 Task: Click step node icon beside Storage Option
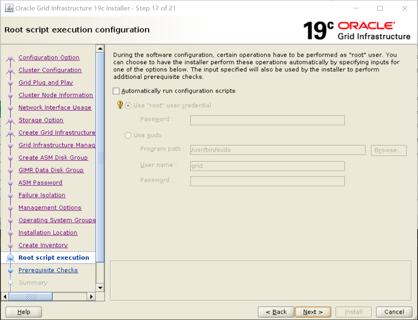[10, 121]
